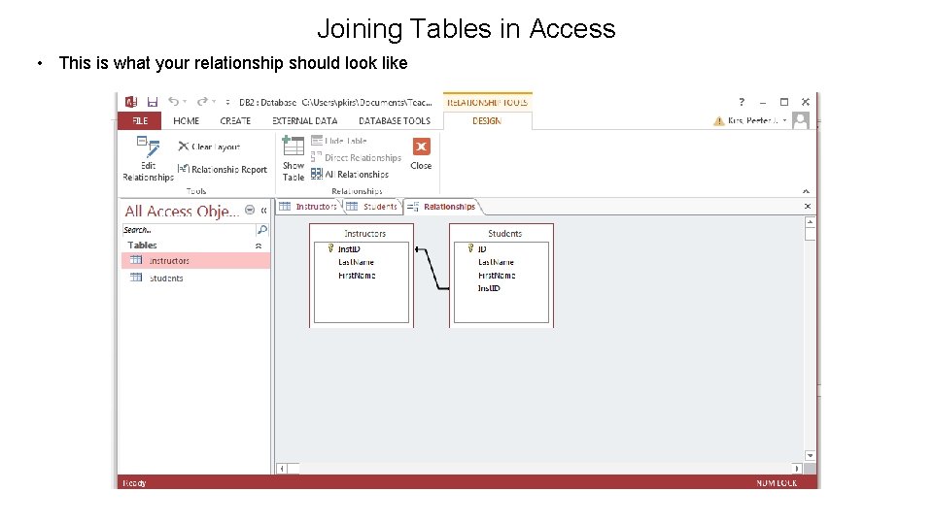933x524 pixels.
Task: Select InstID field in Students table
Action: click(x=489, y=288)
